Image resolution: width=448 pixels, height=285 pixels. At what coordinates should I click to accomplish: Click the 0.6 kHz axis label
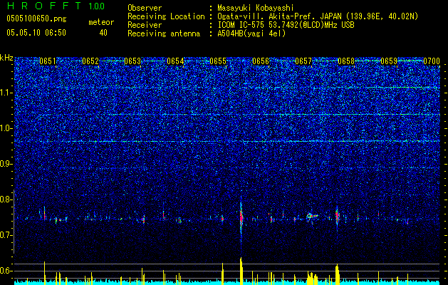click(5, 271)
